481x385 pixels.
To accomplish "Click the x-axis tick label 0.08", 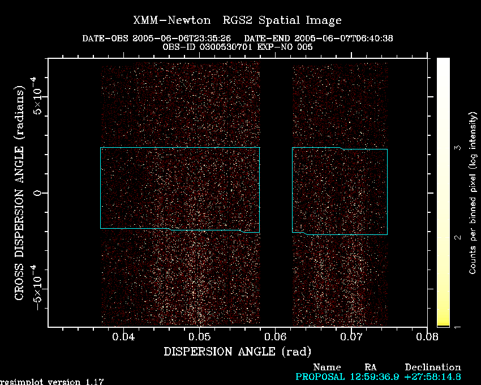I will pyautogui.click(x=427, y=337).
